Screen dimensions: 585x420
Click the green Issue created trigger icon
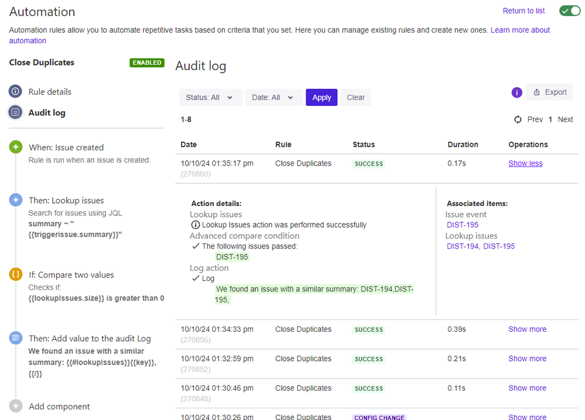(16, 147)
